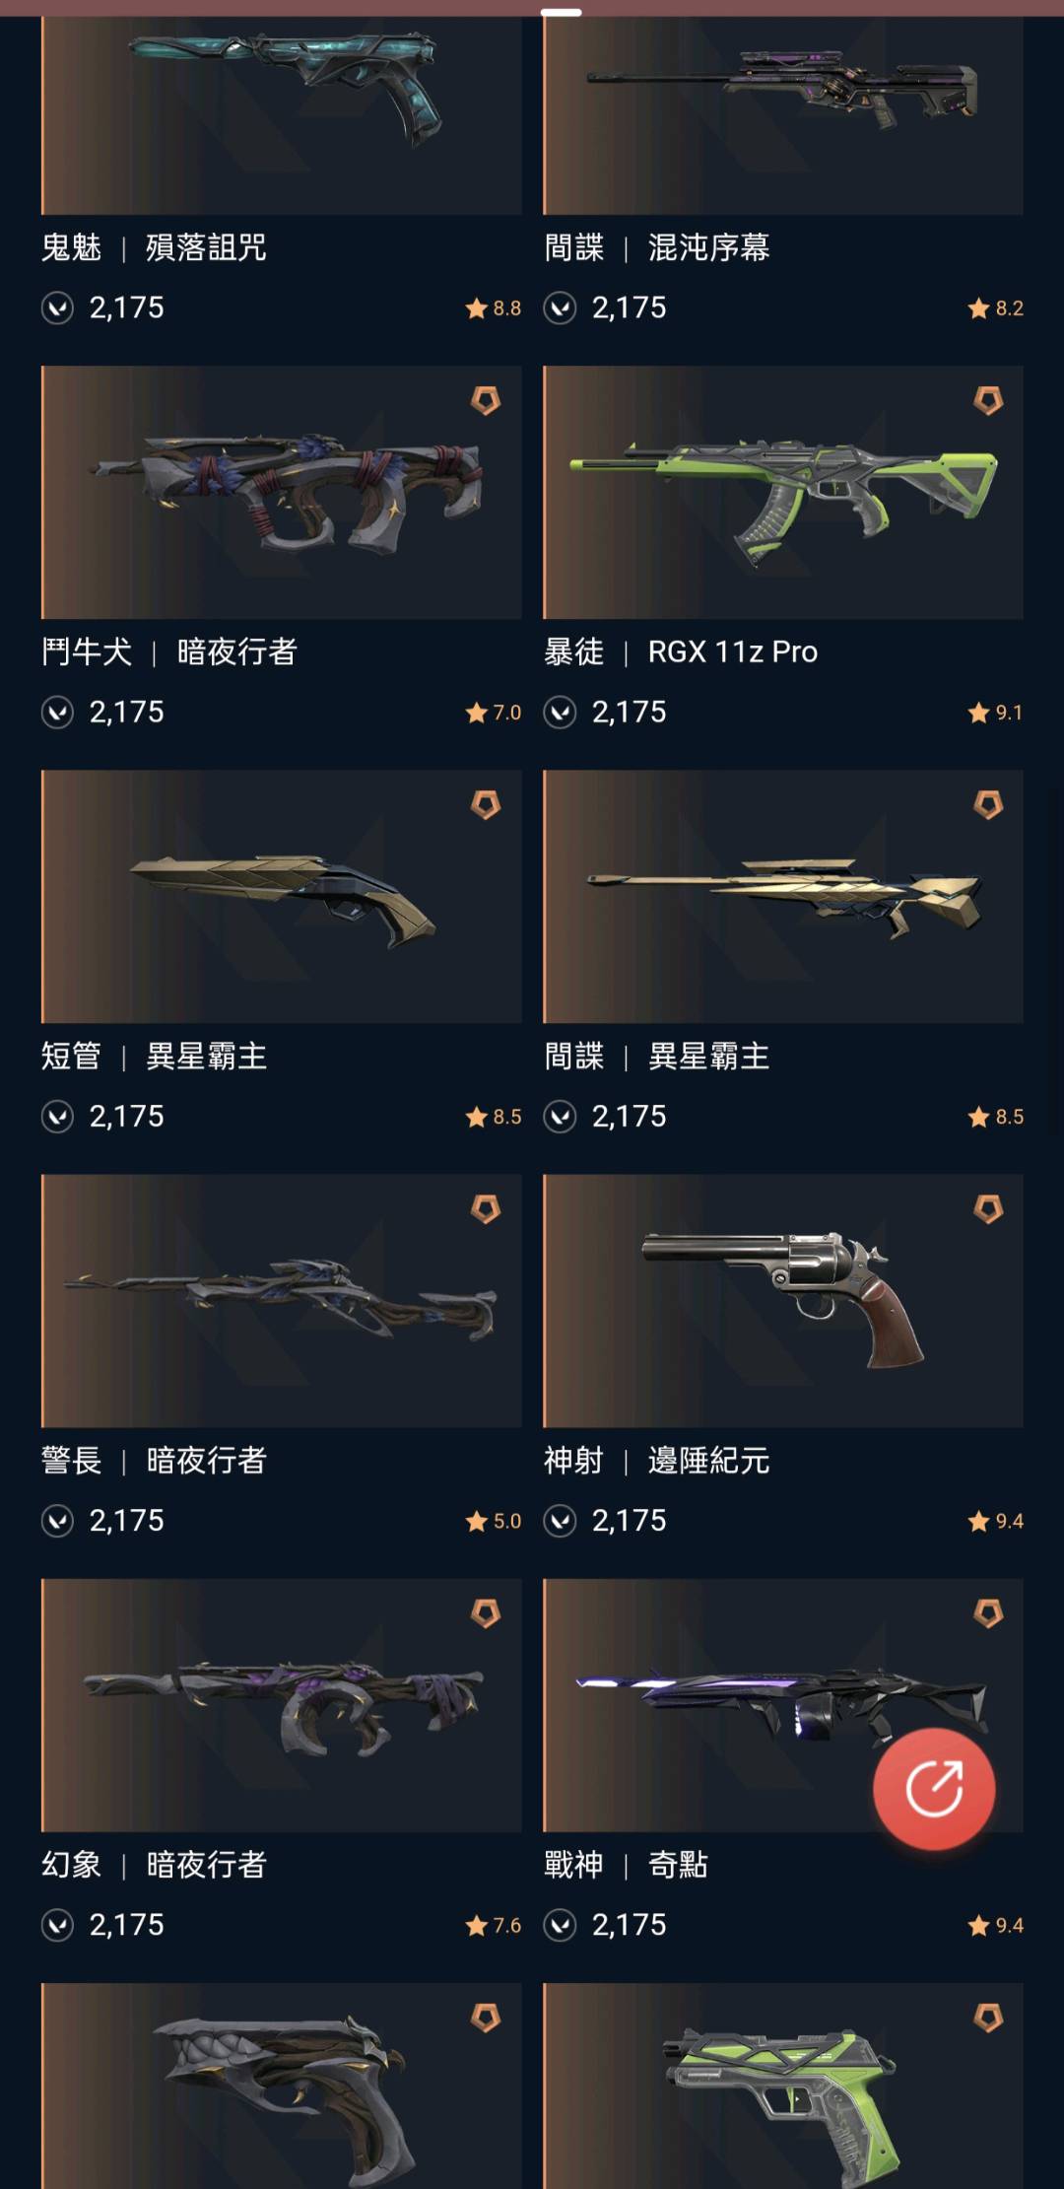The image size is (1064, 2189).
Task: Tap the 8.8 star rating on 鬼魅 card
Action: pos(493,308)
